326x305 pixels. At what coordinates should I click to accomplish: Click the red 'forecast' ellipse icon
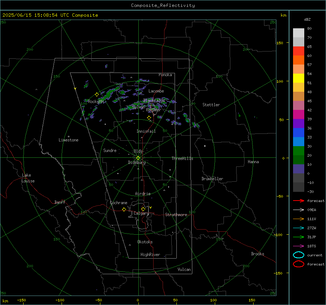[x=298, y=264]
